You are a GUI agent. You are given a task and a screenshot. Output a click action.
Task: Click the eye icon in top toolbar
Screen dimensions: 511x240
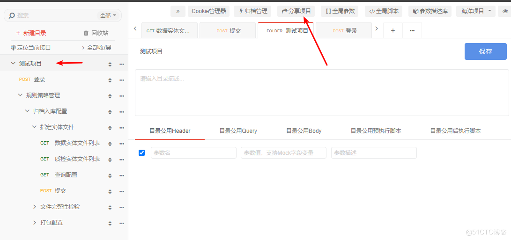point(505,11)
